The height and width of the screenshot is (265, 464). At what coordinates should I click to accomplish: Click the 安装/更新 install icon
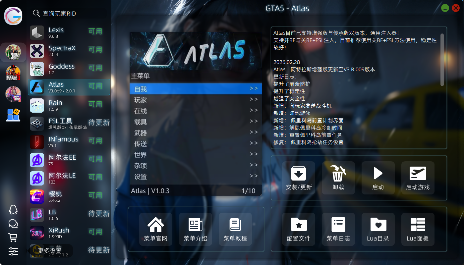[298, 174]
